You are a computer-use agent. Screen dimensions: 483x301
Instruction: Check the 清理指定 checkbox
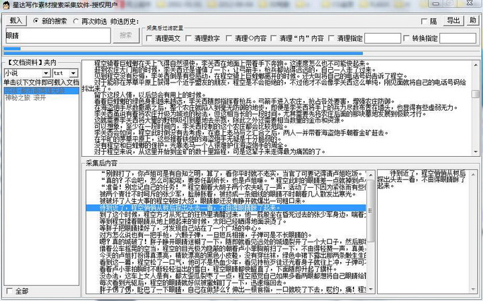click(x=331, y=38)
